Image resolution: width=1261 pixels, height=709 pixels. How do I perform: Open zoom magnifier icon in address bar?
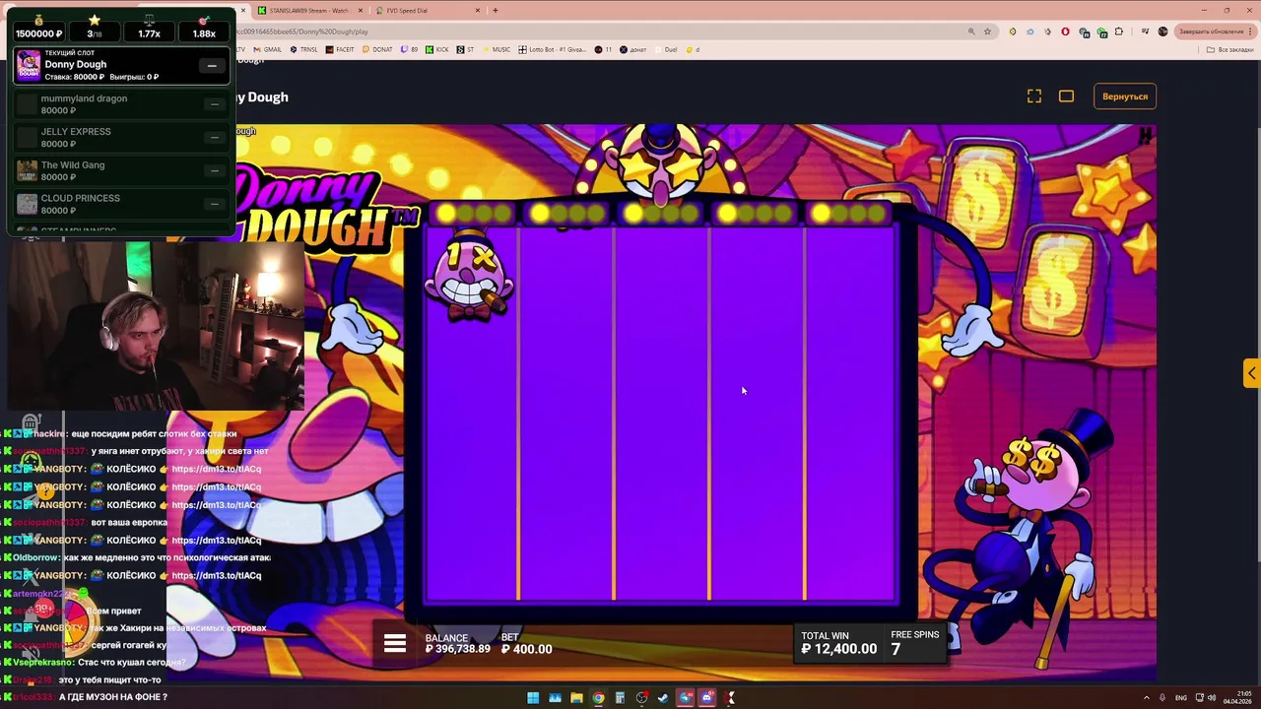coord(971,32)
